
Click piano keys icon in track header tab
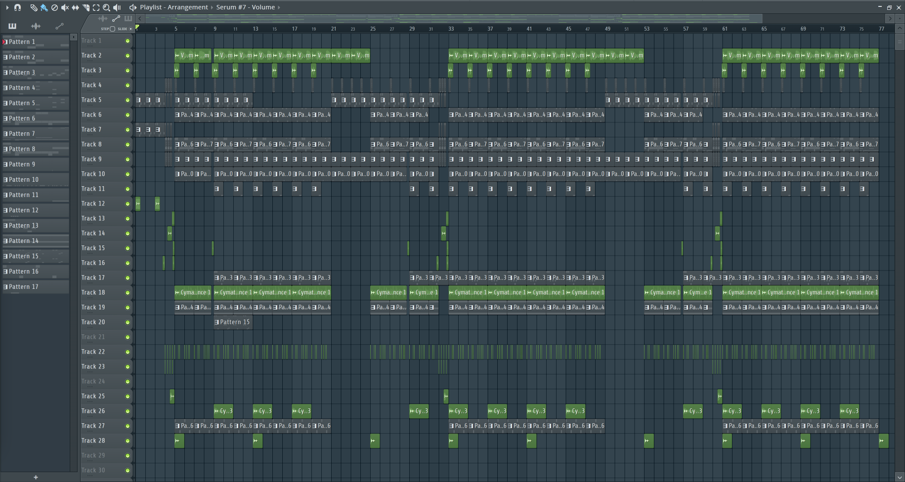pos(128,19)
